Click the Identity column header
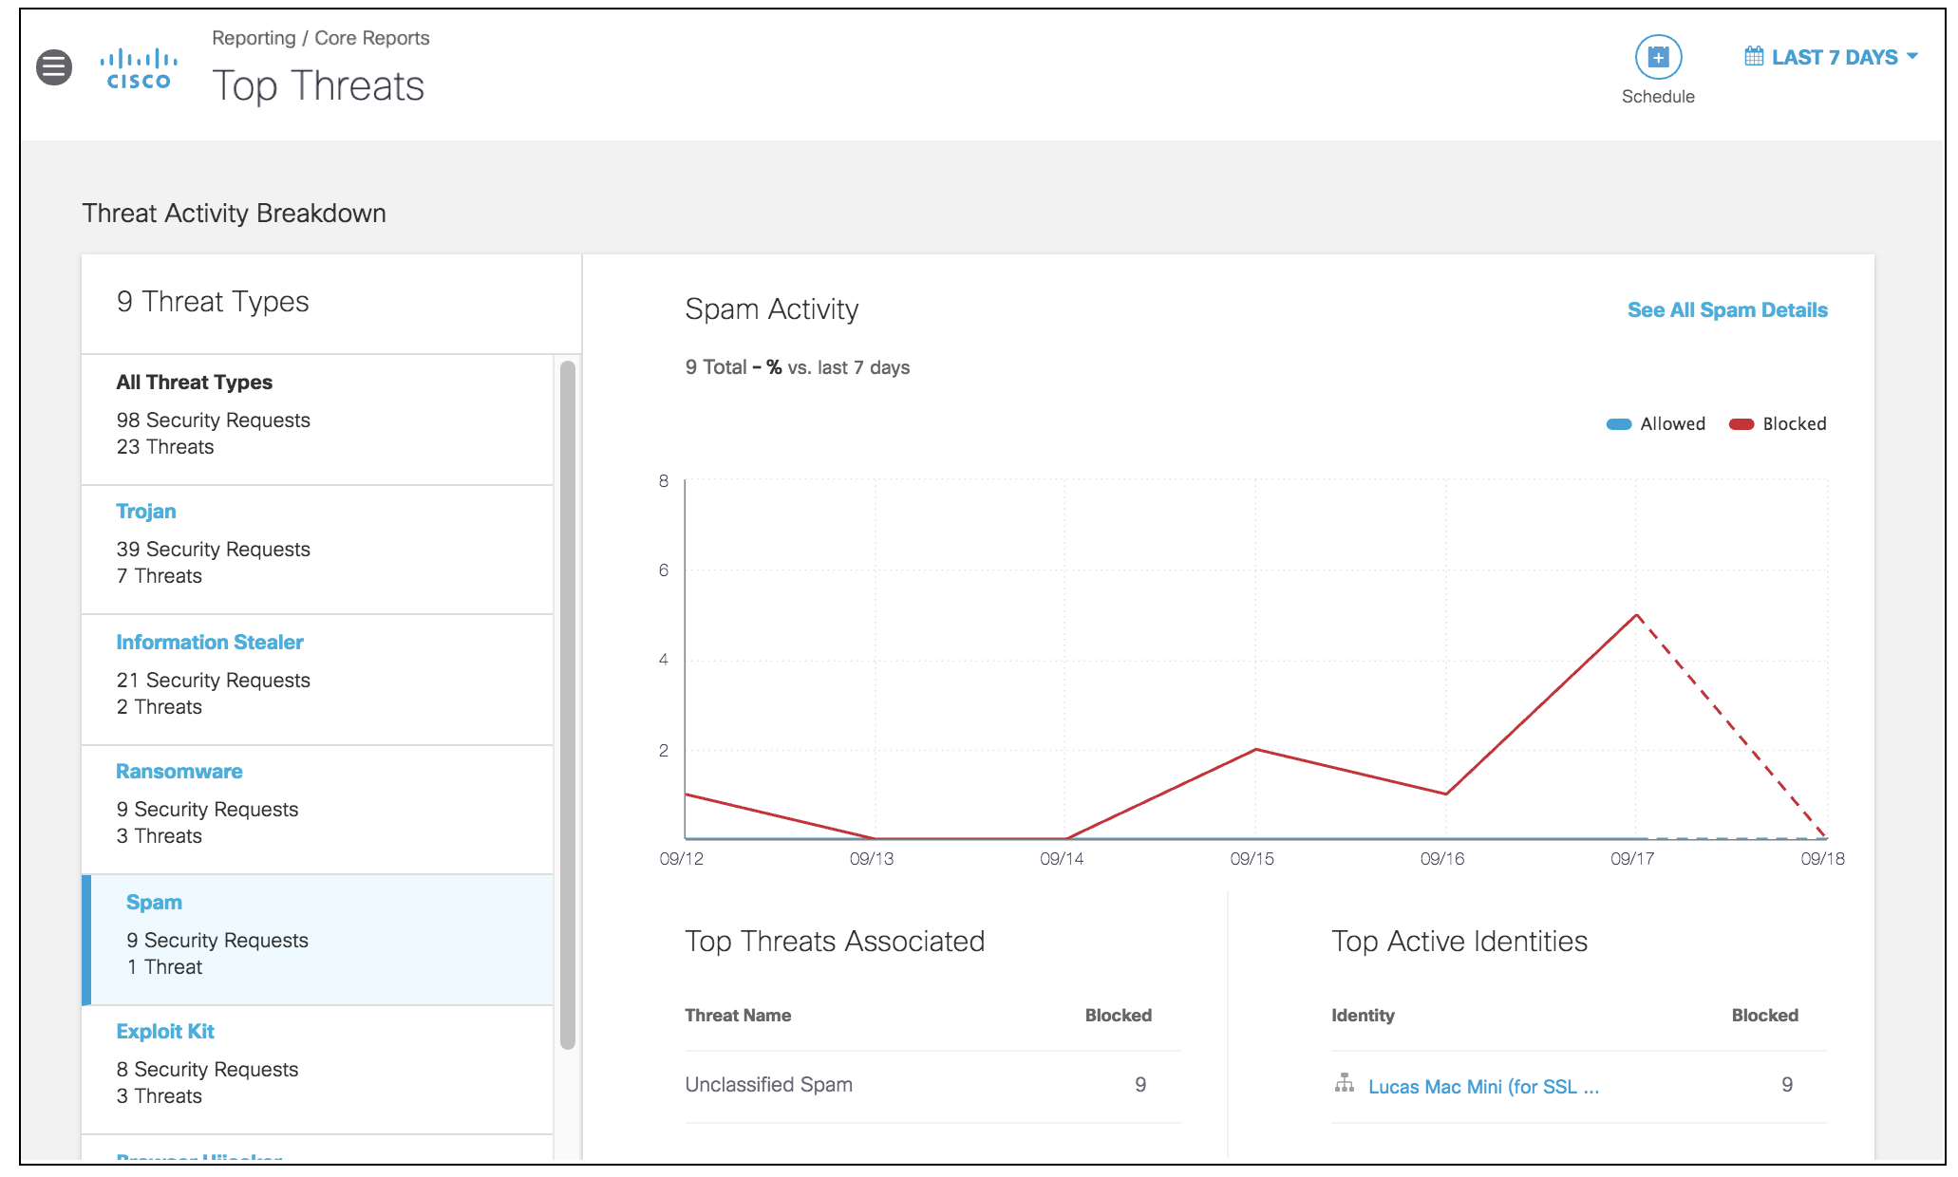This screenshot has height=1177, width=1958. pyautogui.click(x=1363, y=1016)
